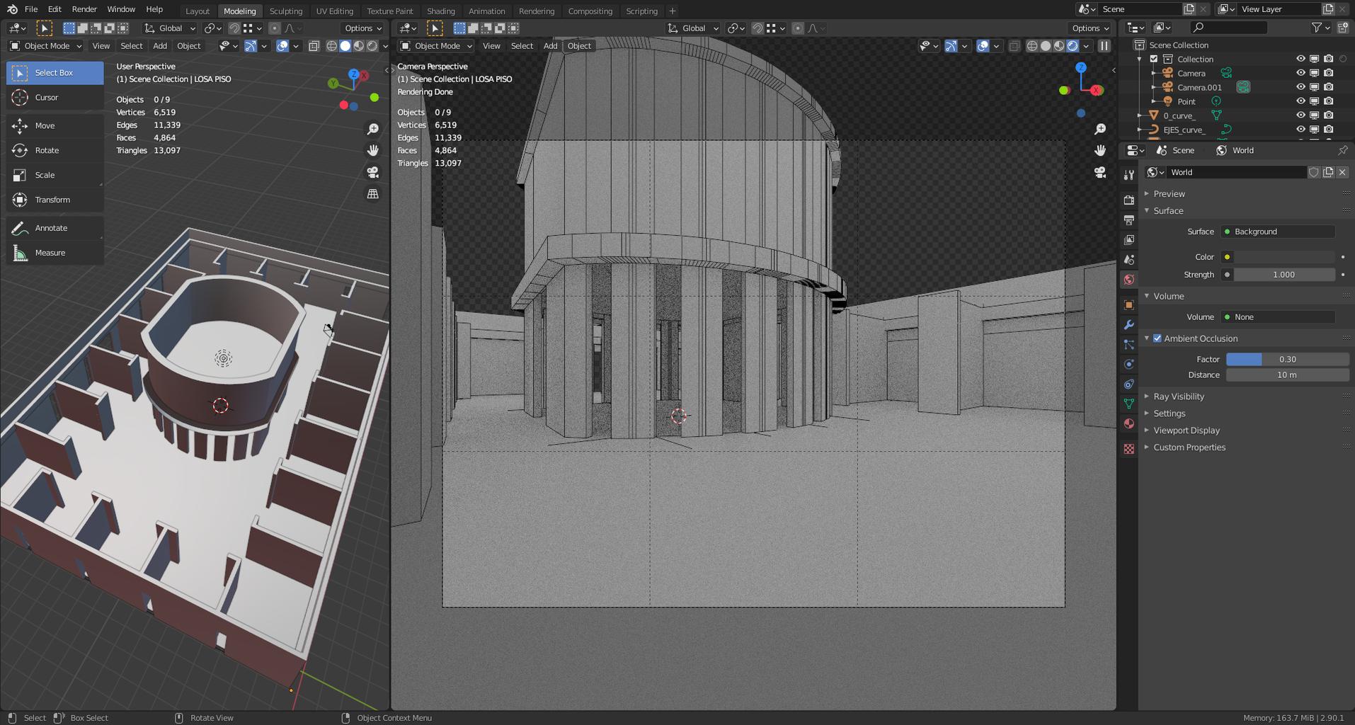This screenshot has height=725, width=1355.
Task: Open the Modifier properties wrench tab
Action: (1128, 325)
